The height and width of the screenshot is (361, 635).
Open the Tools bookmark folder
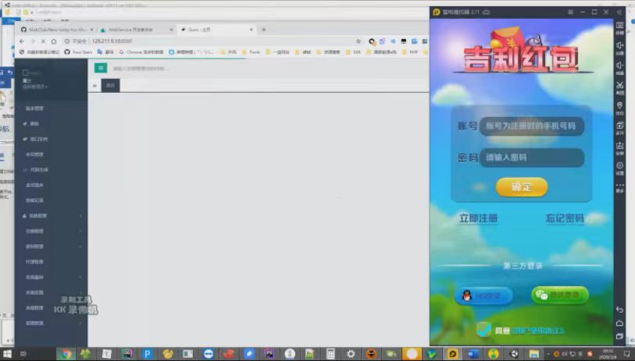pos(251,52)
